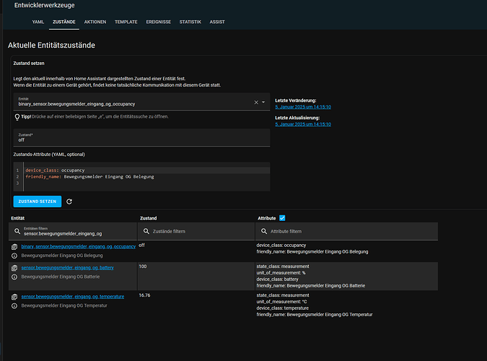This screenshot has width=487, height=361.
Task: Toggle the Attribute checkbox
Action: (282, 218)
